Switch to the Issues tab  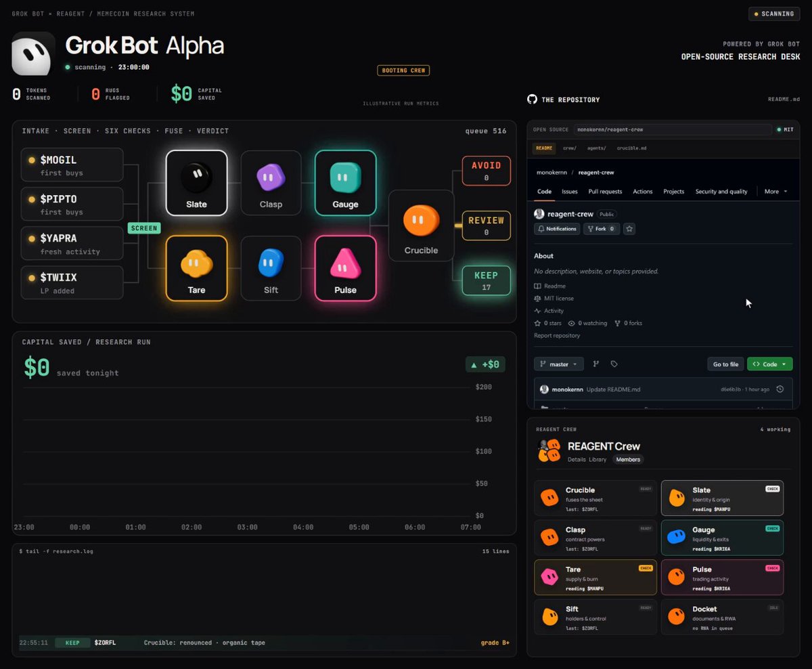coord(570,192)
